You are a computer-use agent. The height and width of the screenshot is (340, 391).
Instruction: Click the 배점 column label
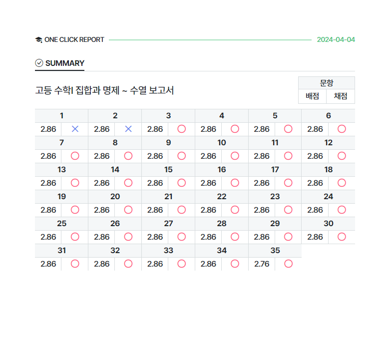(x=312, y=96)
